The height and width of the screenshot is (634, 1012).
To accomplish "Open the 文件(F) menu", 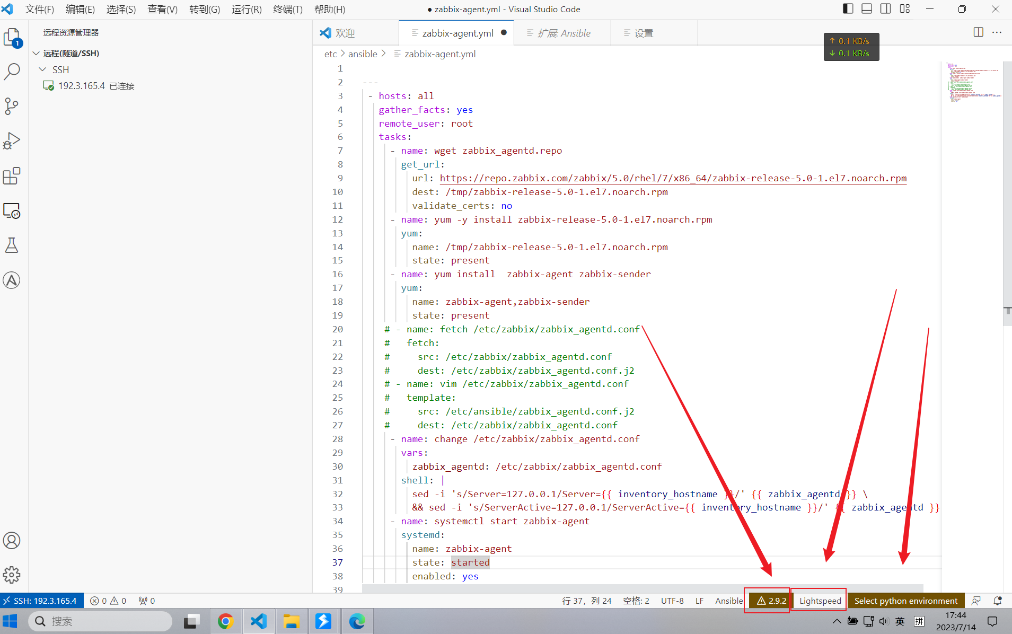I will point(39,9).
